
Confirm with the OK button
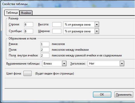pyautogui.click(x=102, y=95)
